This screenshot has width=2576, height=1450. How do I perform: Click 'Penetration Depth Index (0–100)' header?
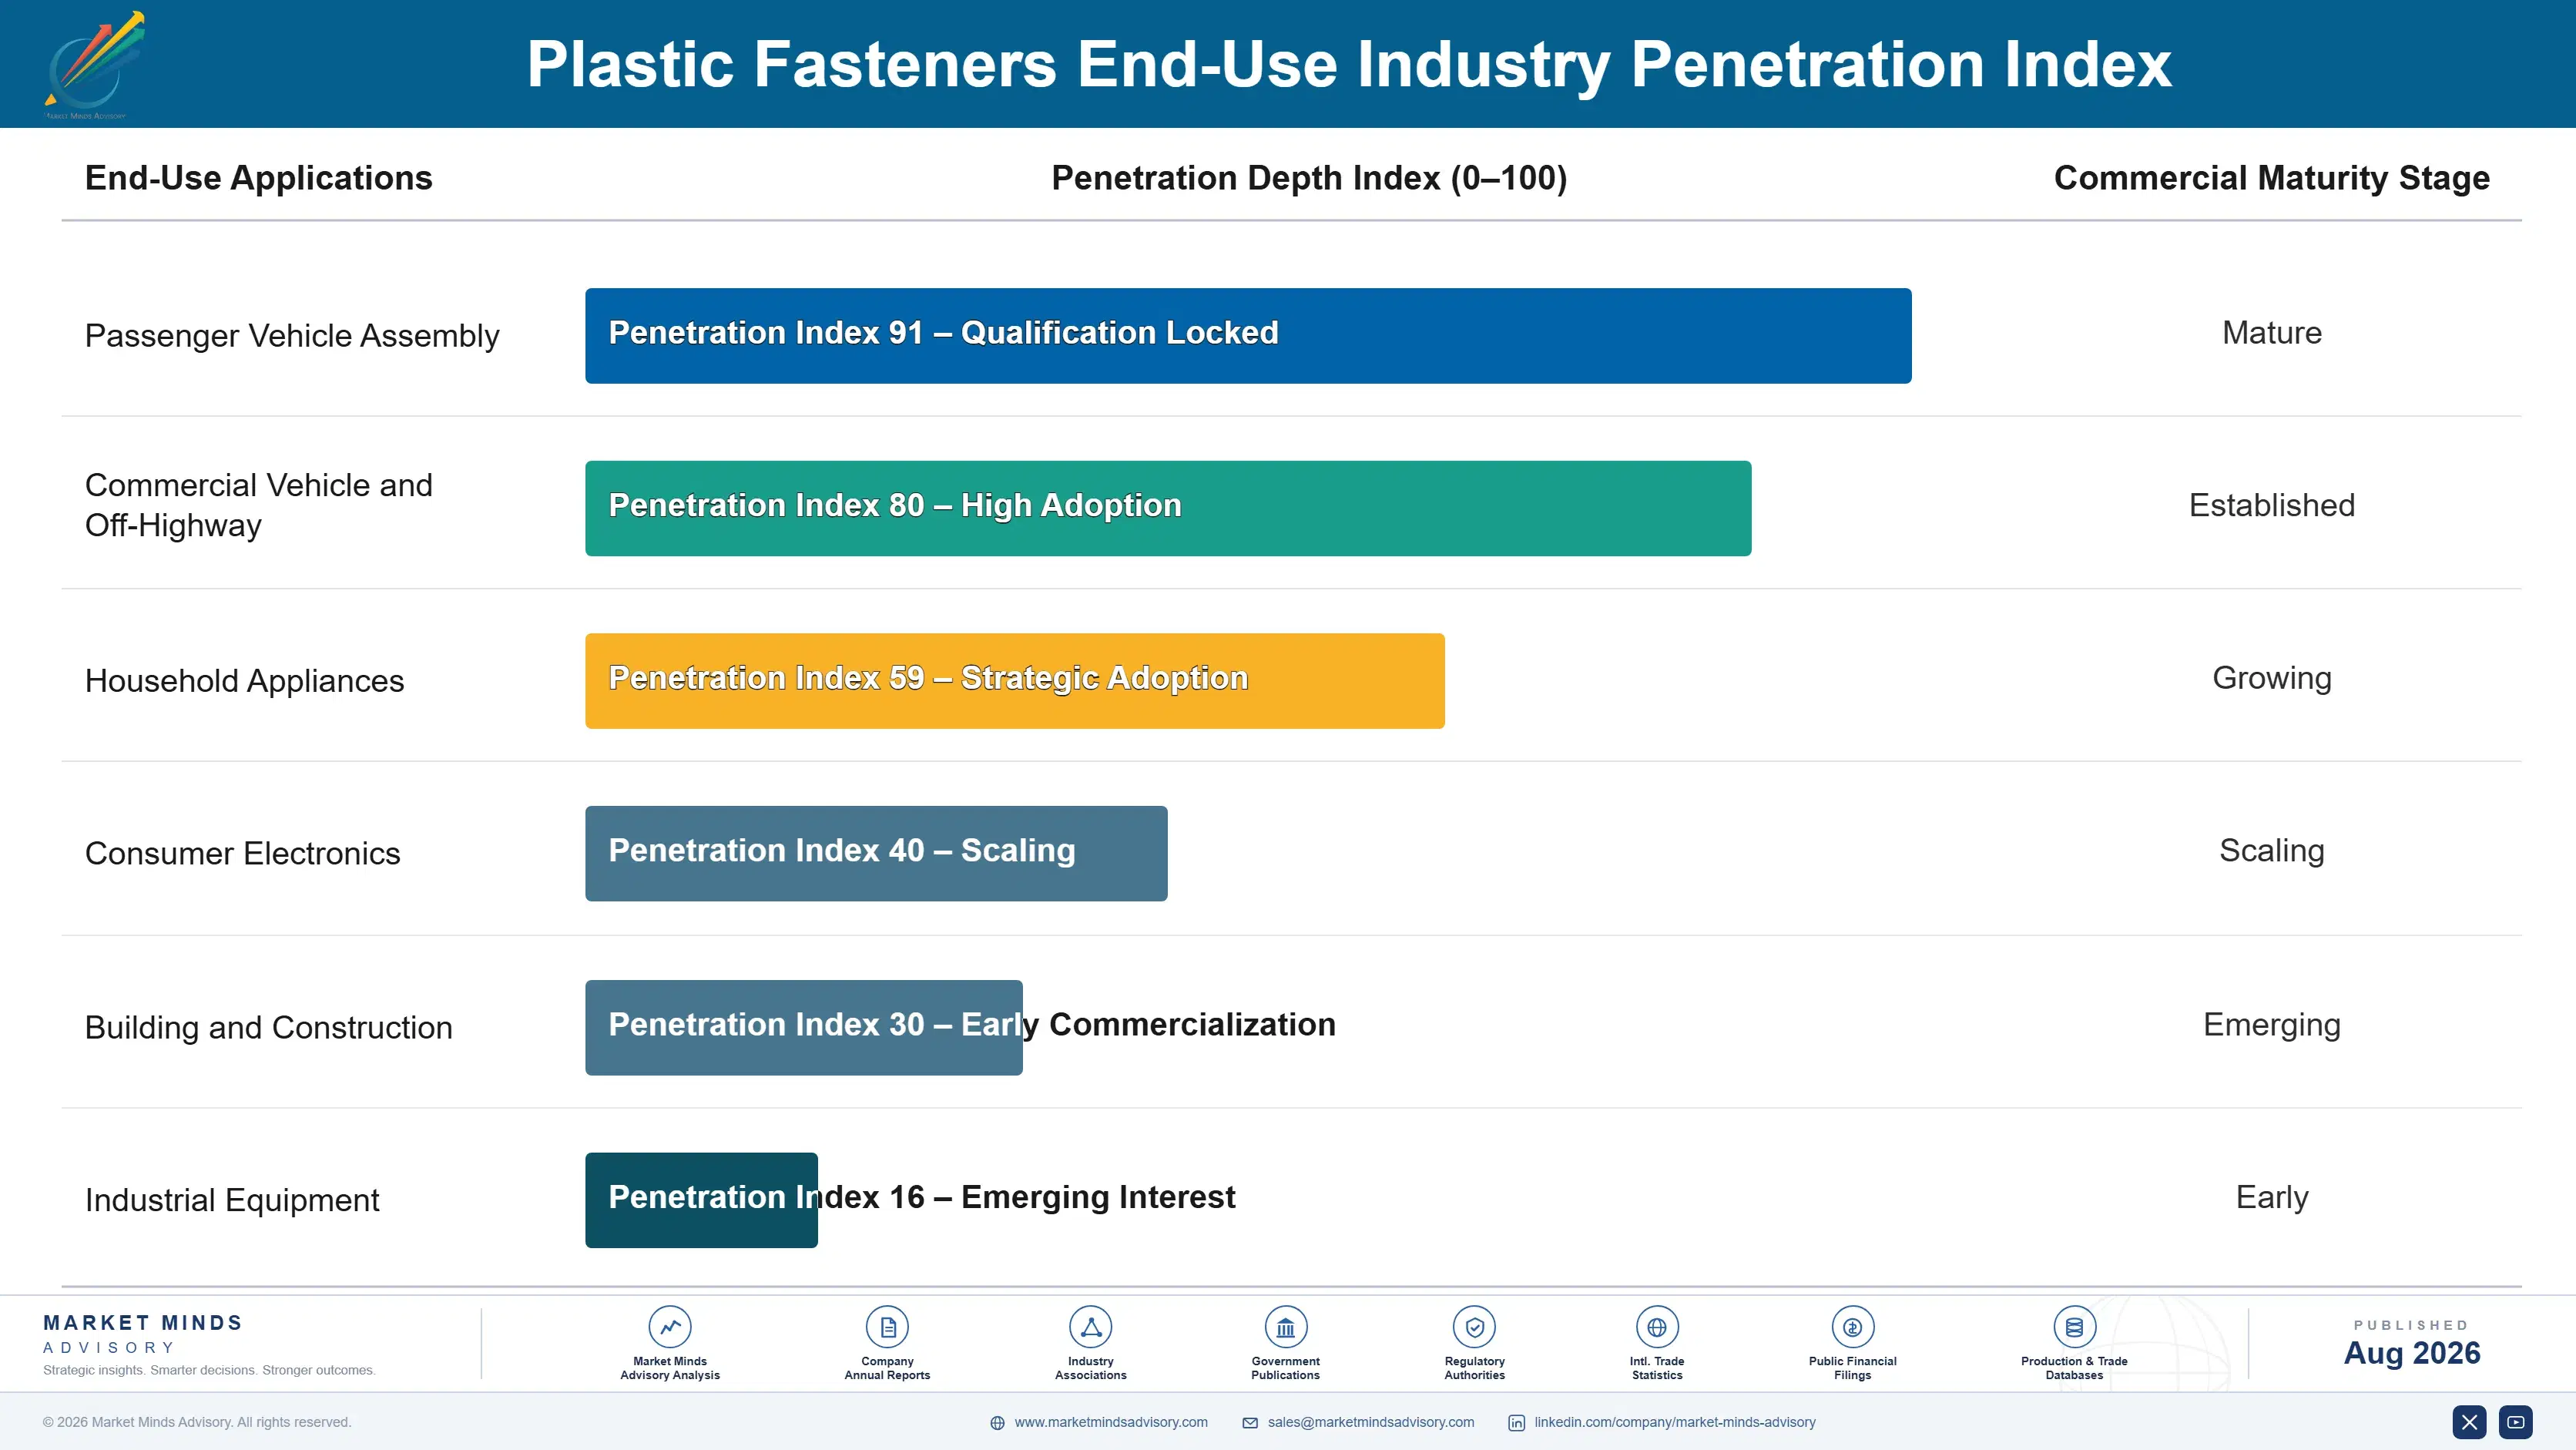[x=1309, y=178]
